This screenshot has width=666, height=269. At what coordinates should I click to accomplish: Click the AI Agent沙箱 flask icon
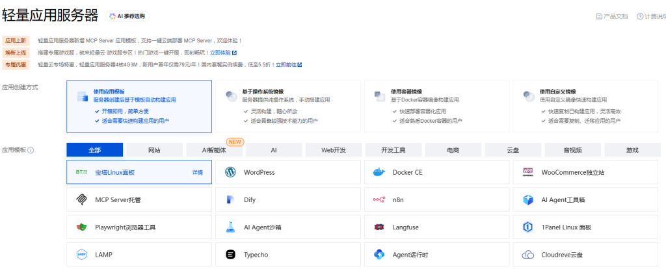[230, 227]
